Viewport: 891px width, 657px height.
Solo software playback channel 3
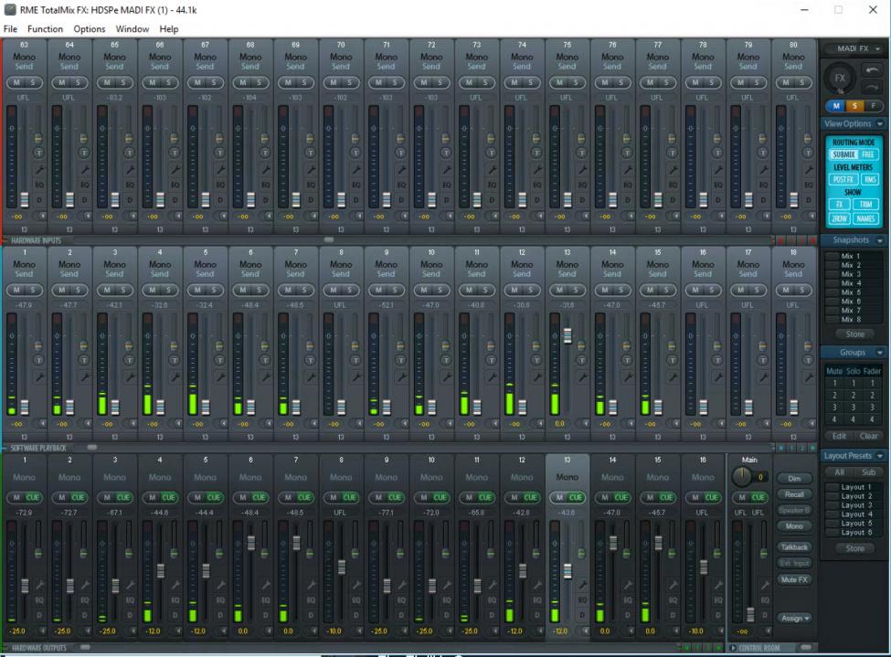(x=122, y=291)
